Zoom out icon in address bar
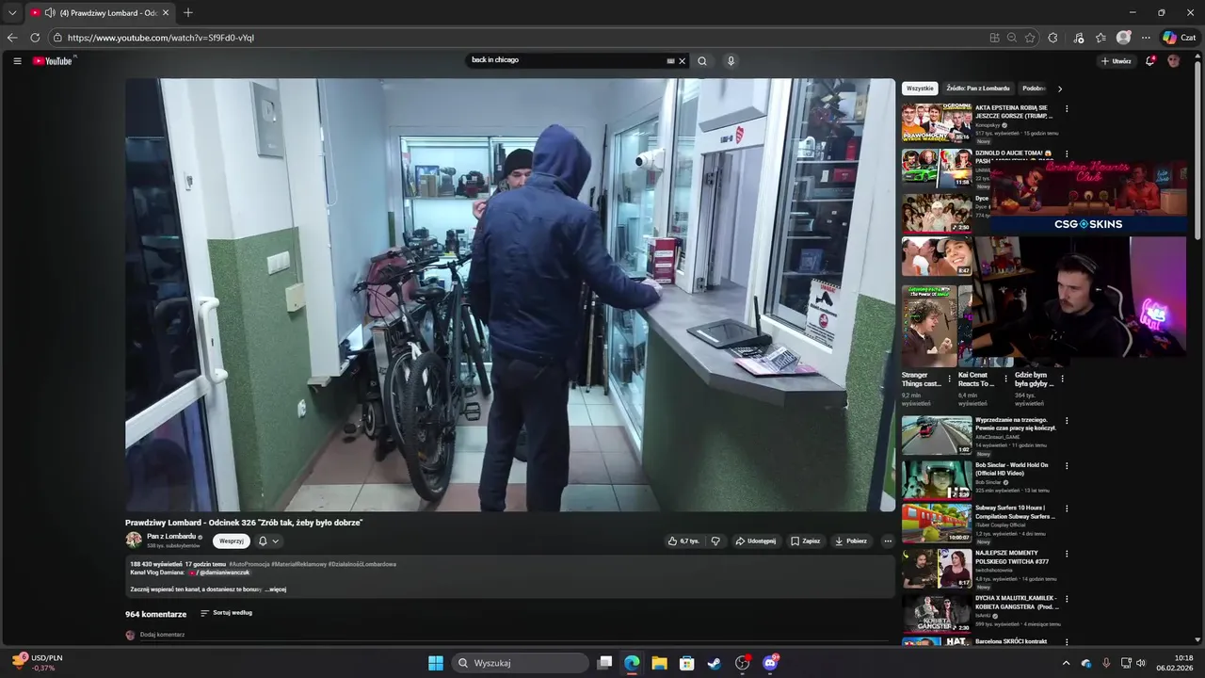 (1012, 38)
